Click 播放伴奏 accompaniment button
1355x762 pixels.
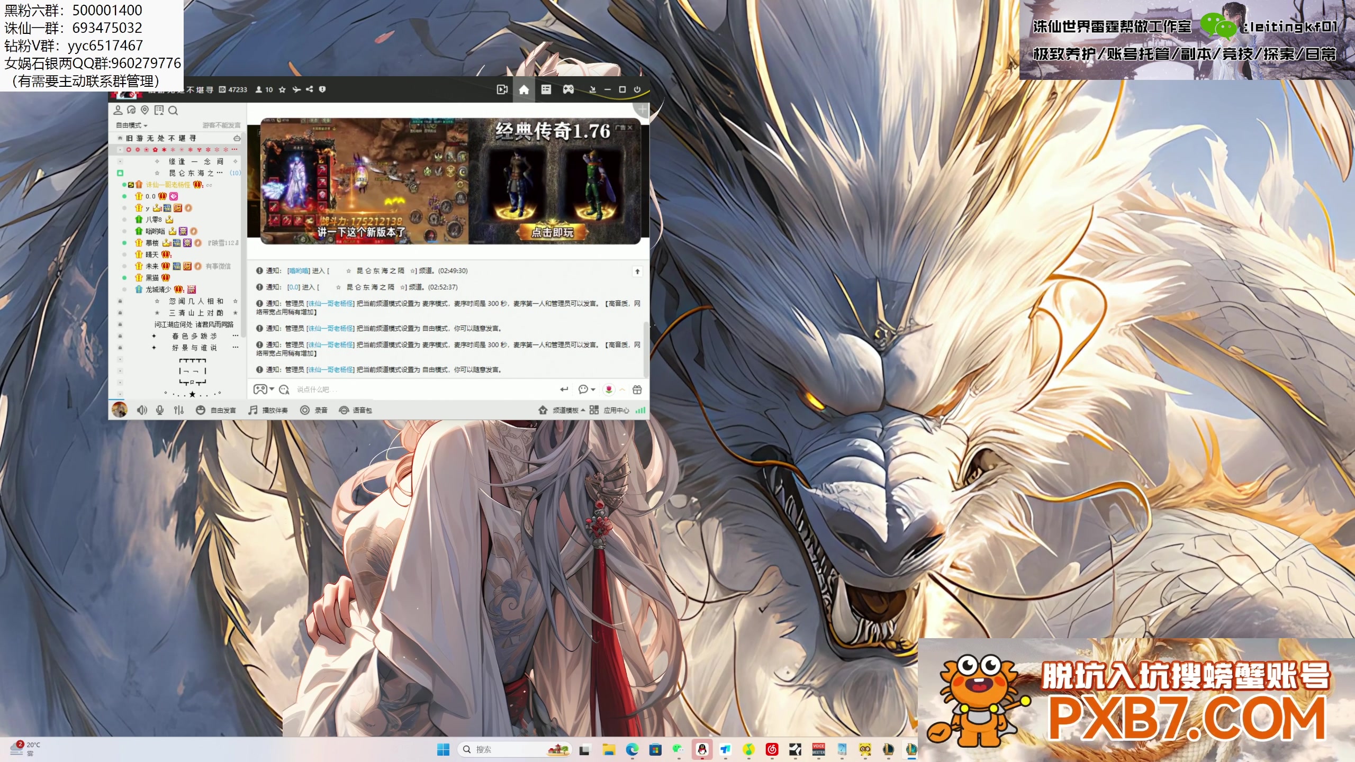(268, 410)
